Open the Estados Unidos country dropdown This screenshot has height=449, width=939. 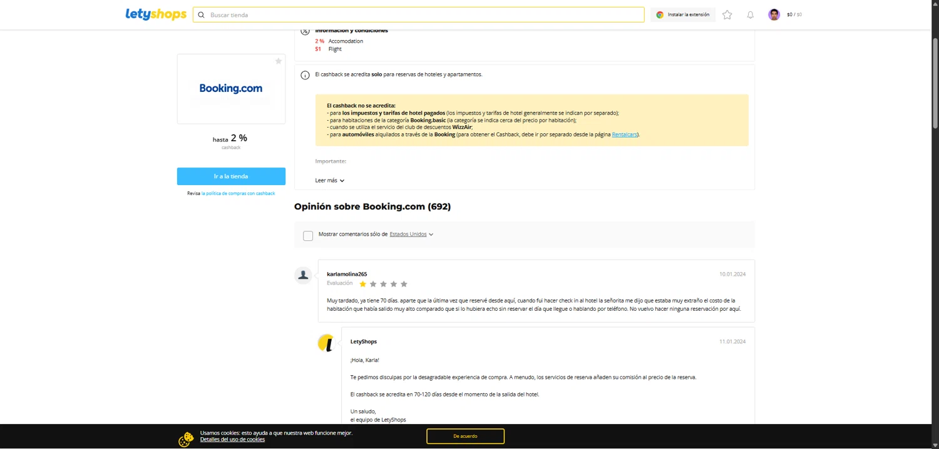click(x=411, y=235)
